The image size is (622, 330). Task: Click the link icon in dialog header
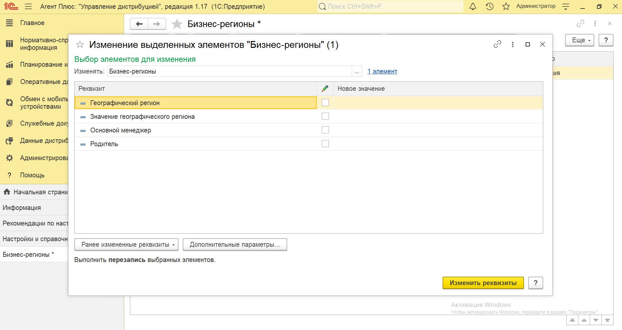[497, 44]
